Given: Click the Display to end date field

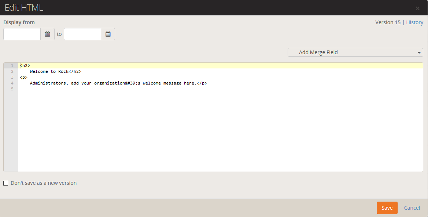Looking at the screenshot, I should coord(82,34).
